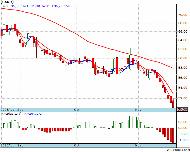The height and width of the screenshot is (152, 190).
Task: Click the 60.00 price axis label
Action: [x=183, y=58]
